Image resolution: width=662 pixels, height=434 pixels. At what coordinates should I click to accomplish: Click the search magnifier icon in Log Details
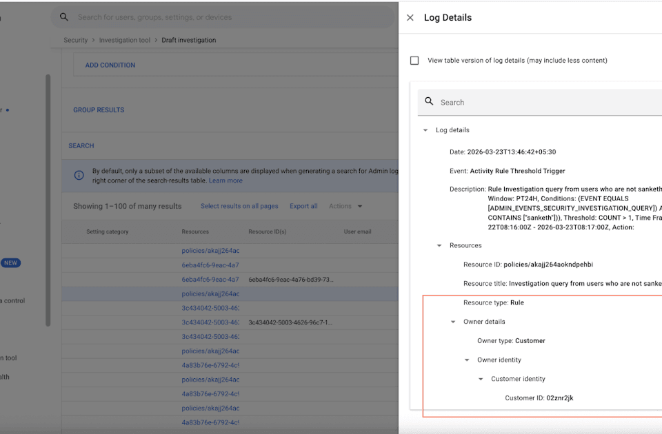[x=429, y=102]
